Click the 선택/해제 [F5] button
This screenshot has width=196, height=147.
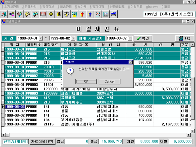pyautogui.click(x=16, y=142)
